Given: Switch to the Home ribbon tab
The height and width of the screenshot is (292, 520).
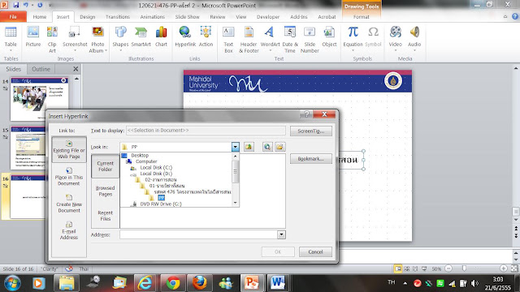Looking at the screenshot, I should 40,17.
